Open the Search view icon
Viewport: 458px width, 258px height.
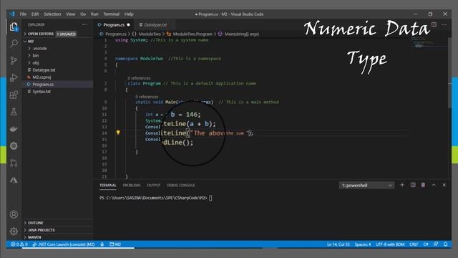coord(14,44)
